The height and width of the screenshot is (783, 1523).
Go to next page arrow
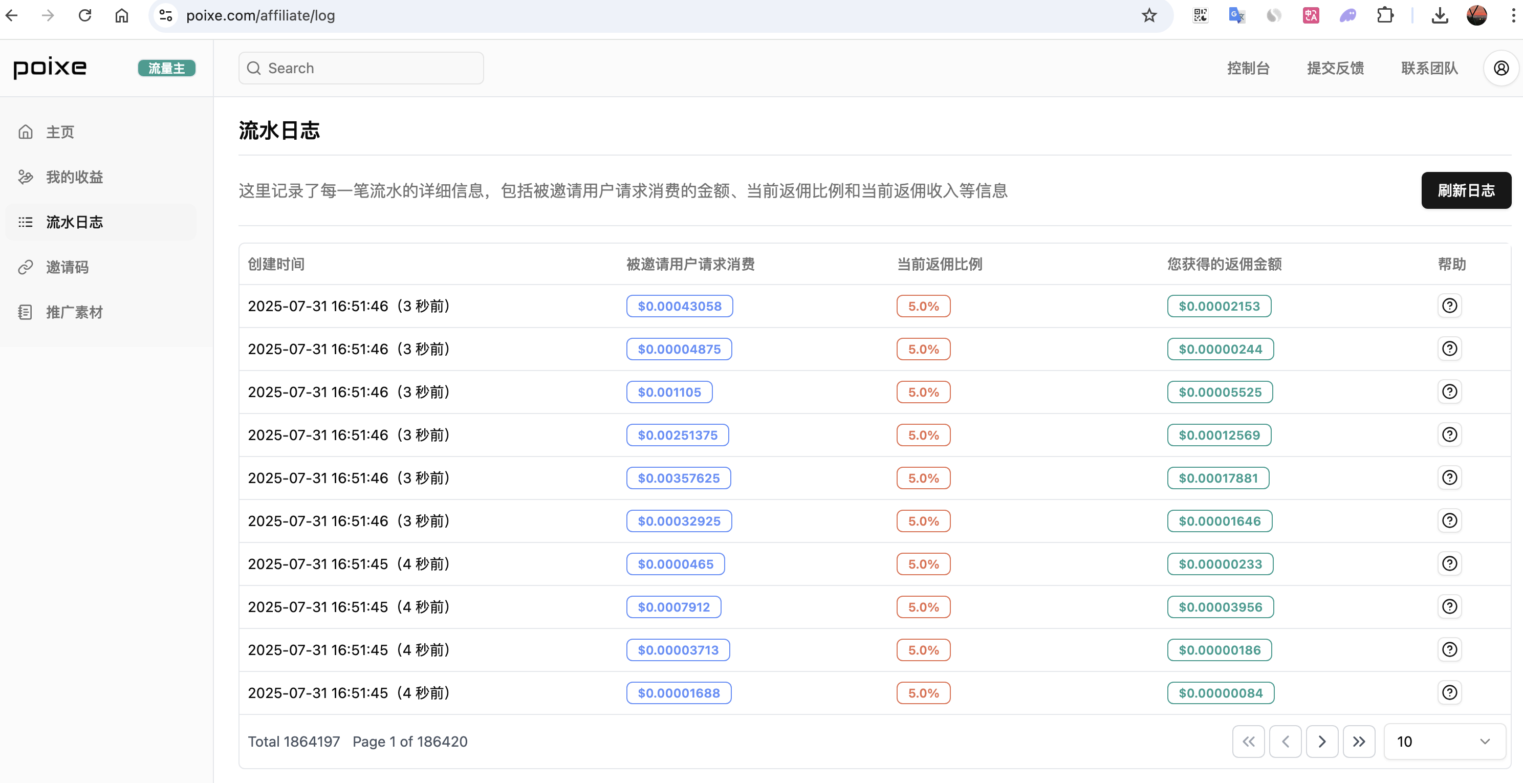click(1322, 742)
